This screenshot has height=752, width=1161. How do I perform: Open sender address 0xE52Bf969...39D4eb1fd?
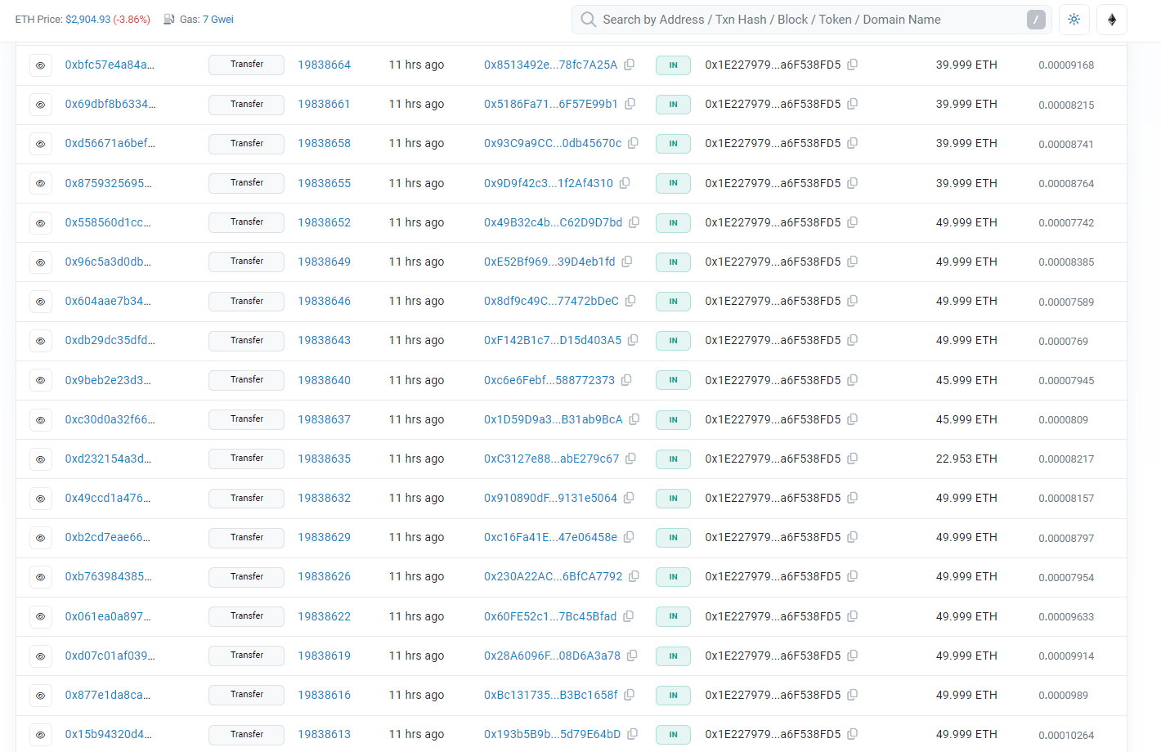click(549, 262)
